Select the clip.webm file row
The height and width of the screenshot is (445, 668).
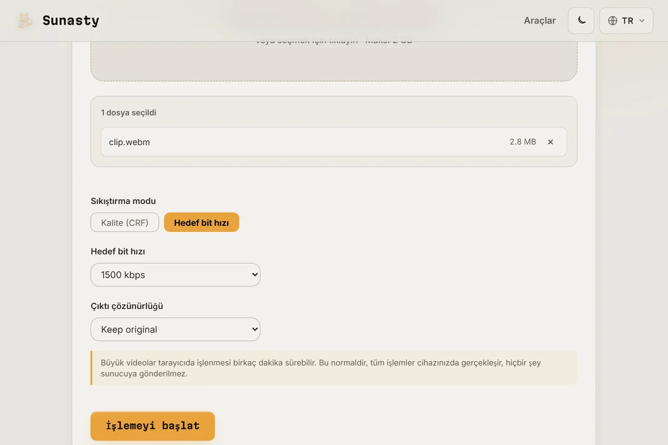pyautogui.click(x=333, y=142)
